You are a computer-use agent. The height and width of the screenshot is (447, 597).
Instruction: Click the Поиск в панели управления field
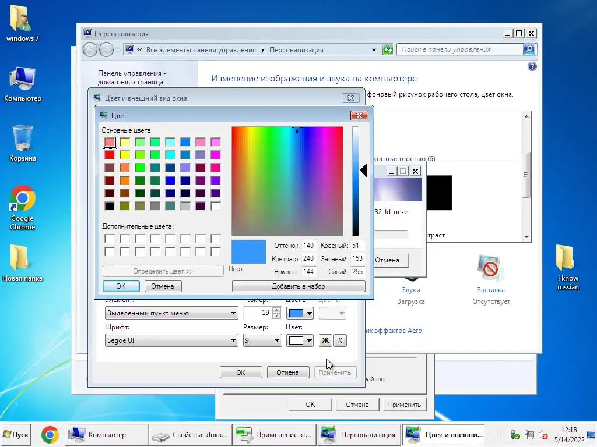[x=460, y=49]
